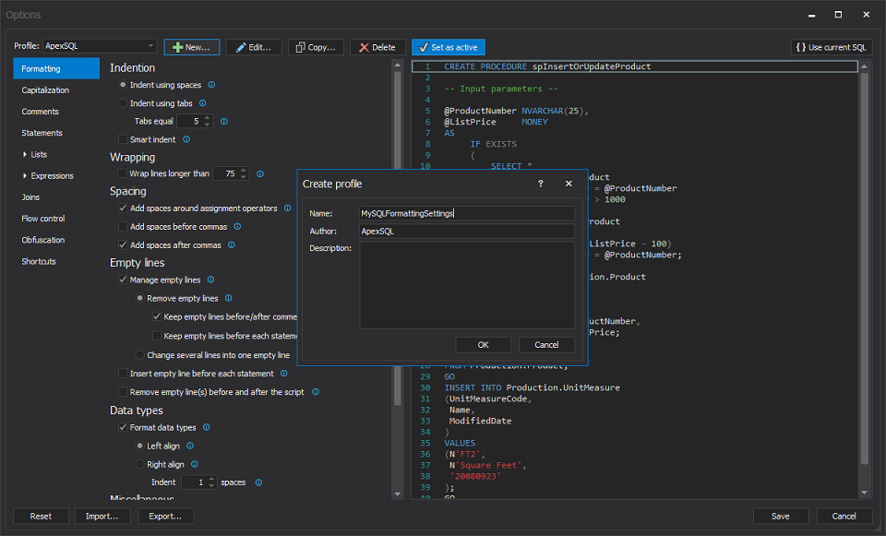
Task: Click Use current SQL braces button
Action: click(831, 47)
